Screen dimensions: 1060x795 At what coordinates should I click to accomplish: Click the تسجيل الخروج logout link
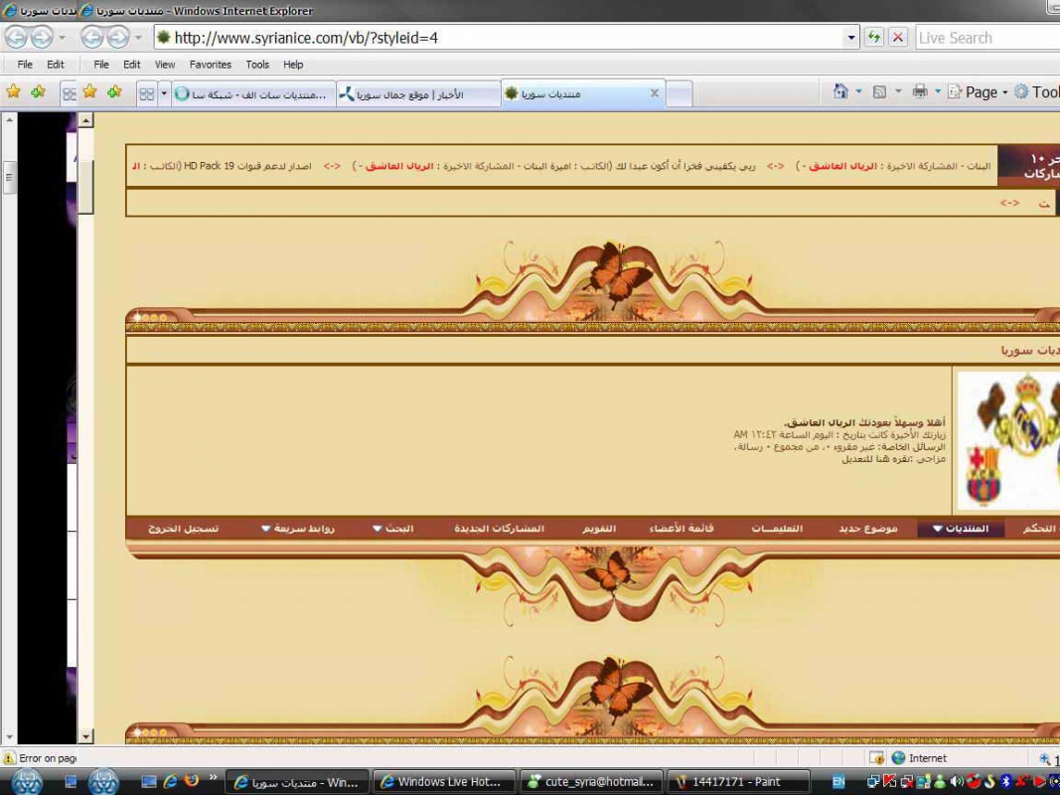183,529
